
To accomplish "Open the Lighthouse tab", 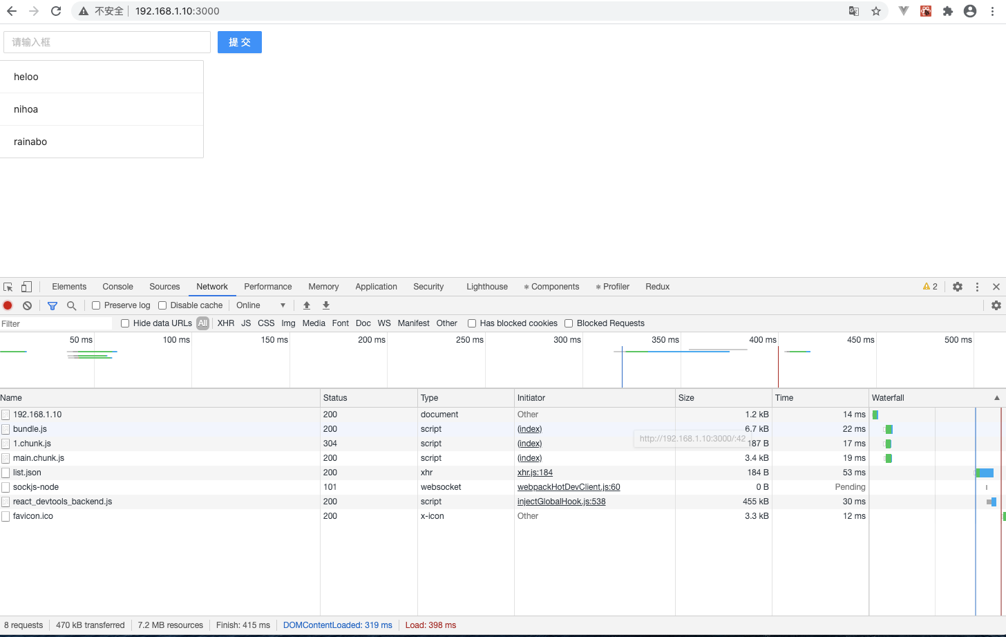I will tap(487, 287).
